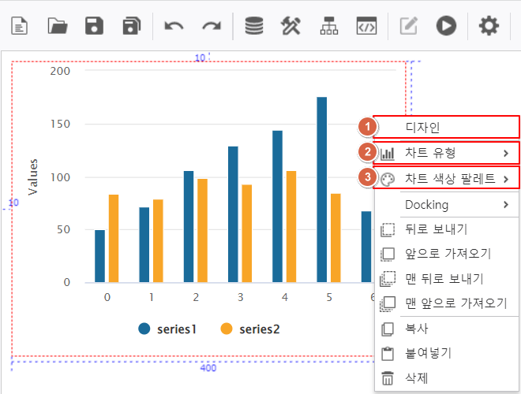Open file using the folder icon
The height and width of the screenshot is (394, 521).
58,25
